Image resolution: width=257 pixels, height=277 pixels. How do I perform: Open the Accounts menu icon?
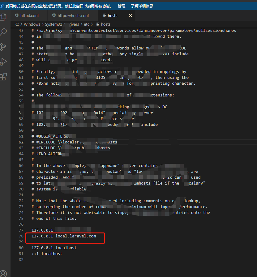[3, 274]
